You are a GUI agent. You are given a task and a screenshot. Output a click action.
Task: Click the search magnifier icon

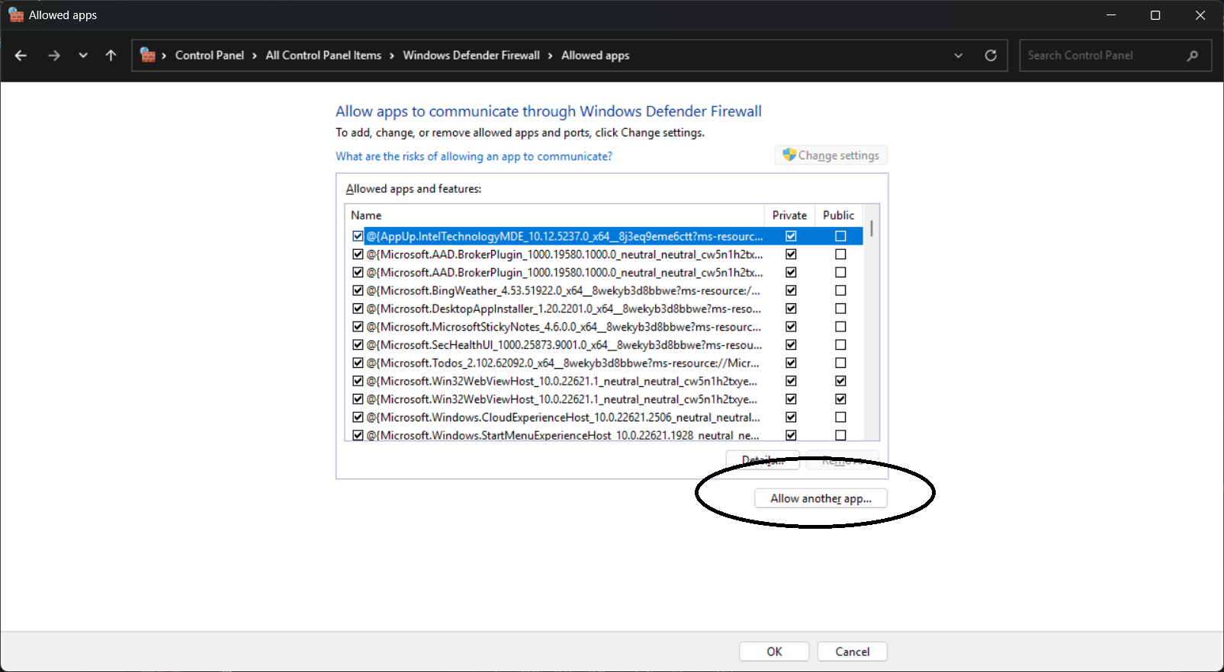click(1193, 56)
